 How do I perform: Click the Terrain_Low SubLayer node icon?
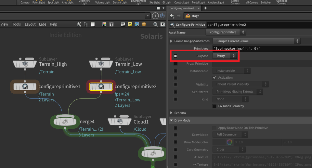(101, 64)
